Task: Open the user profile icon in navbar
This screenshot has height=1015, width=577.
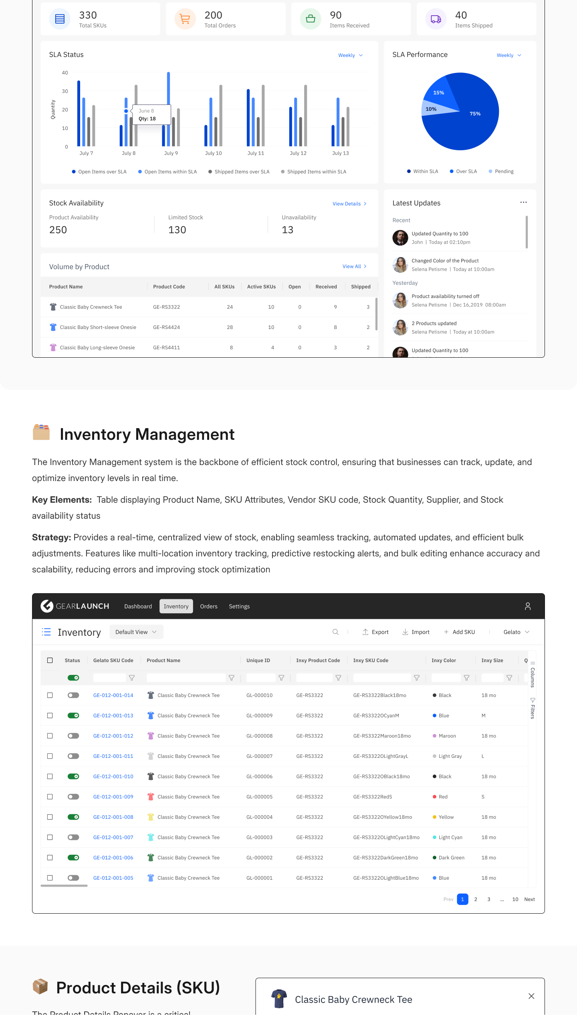Action: pos(528,606)
